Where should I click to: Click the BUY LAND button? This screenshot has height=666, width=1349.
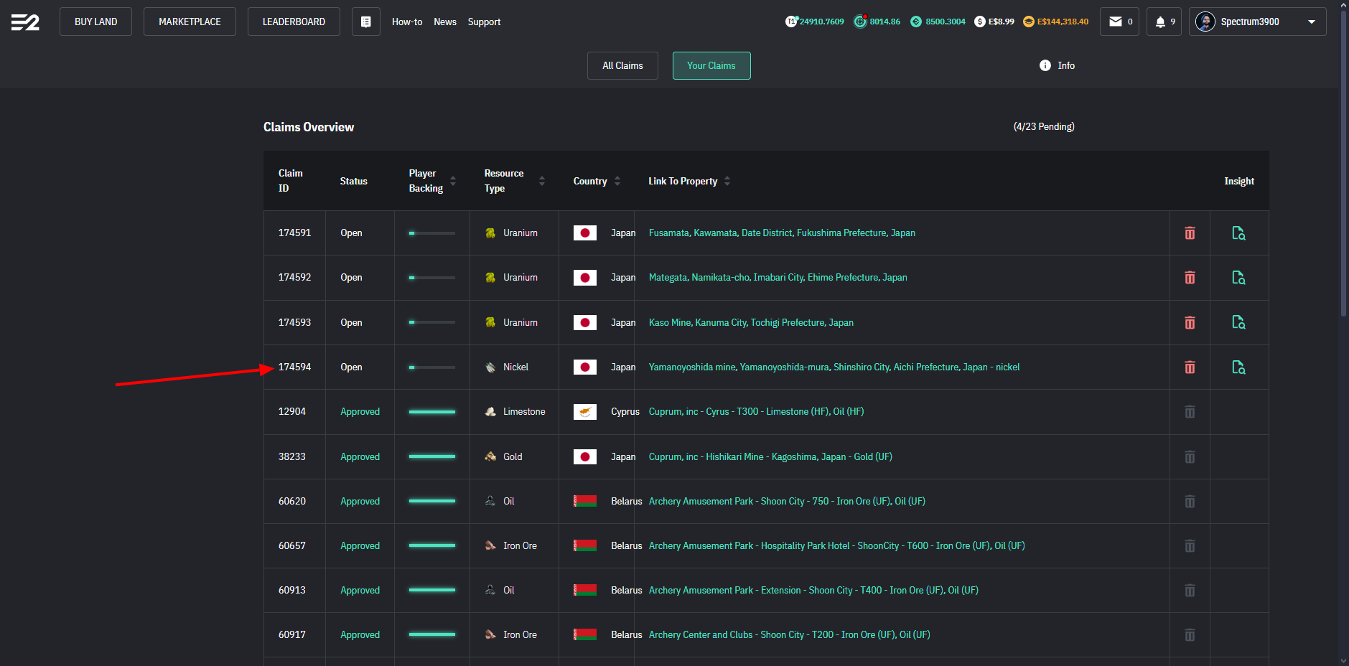(95, 22)
